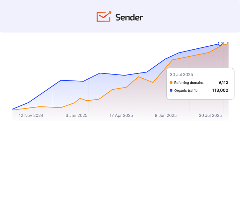Screen dimensions: 240x207
Task: Click the blue organic traffic line
Action: (x=72, y=81)
